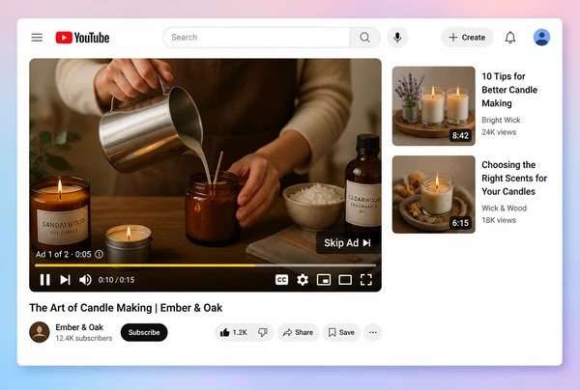Start voice search with microphone
The width and height of the screenshot is (580, 390).
(x=397, y=38)
